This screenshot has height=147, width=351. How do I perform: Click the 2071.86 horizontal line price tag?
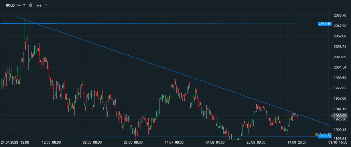tap(325, 24)
